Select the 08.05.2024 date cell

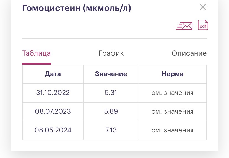click(53, 130)
